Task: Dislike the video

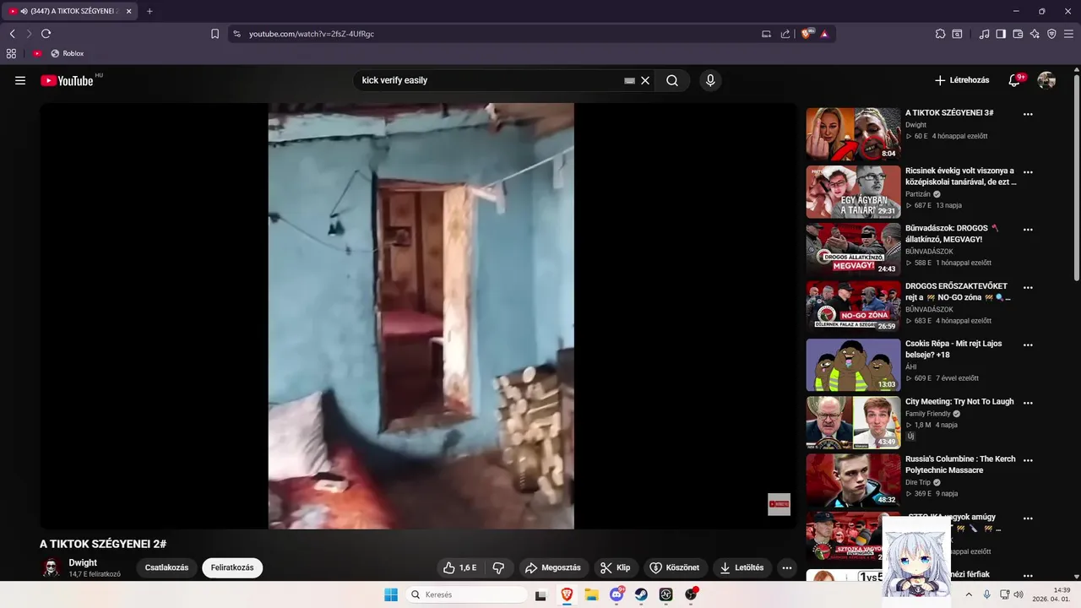Action: 498,567
